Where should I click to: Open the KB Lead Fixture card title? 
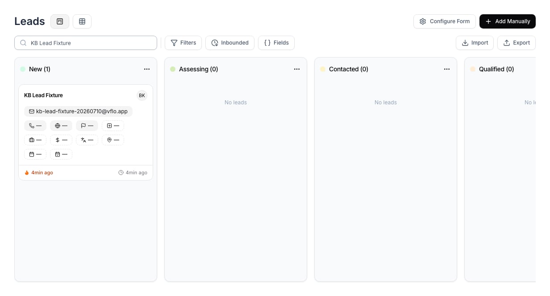pos(43,95)
